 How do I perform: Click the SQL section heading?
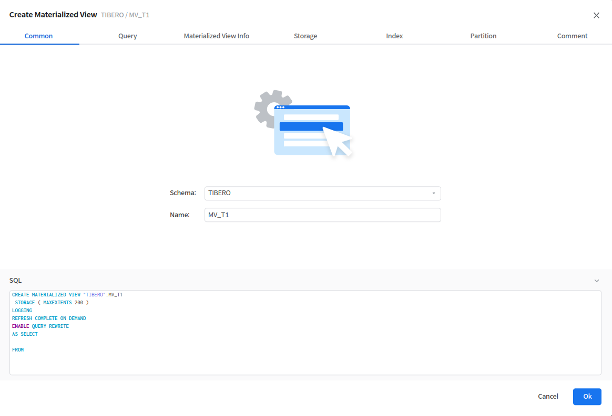pyautogui.click(x=16, y=281)
